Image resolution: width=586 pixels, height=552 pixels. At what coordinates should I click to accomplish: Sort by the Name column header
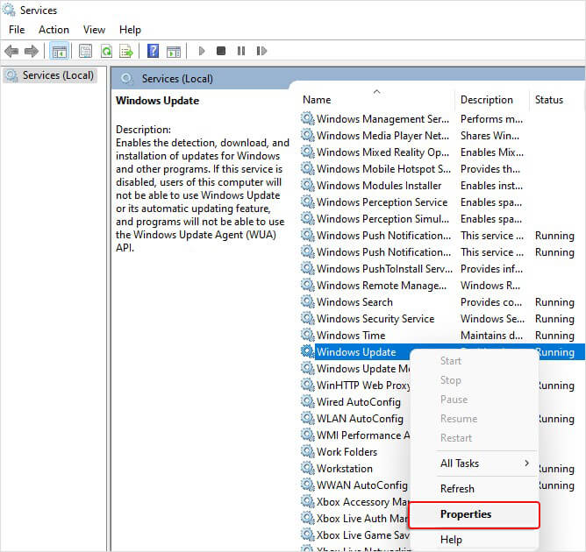(317, 100)
